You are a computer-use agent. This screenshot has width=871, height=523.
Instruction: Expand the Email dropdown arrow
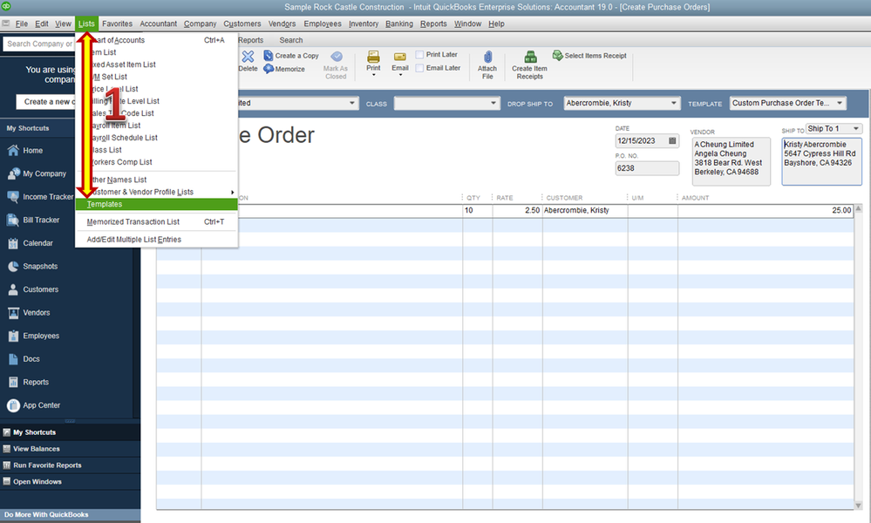[x=400, y=75]
